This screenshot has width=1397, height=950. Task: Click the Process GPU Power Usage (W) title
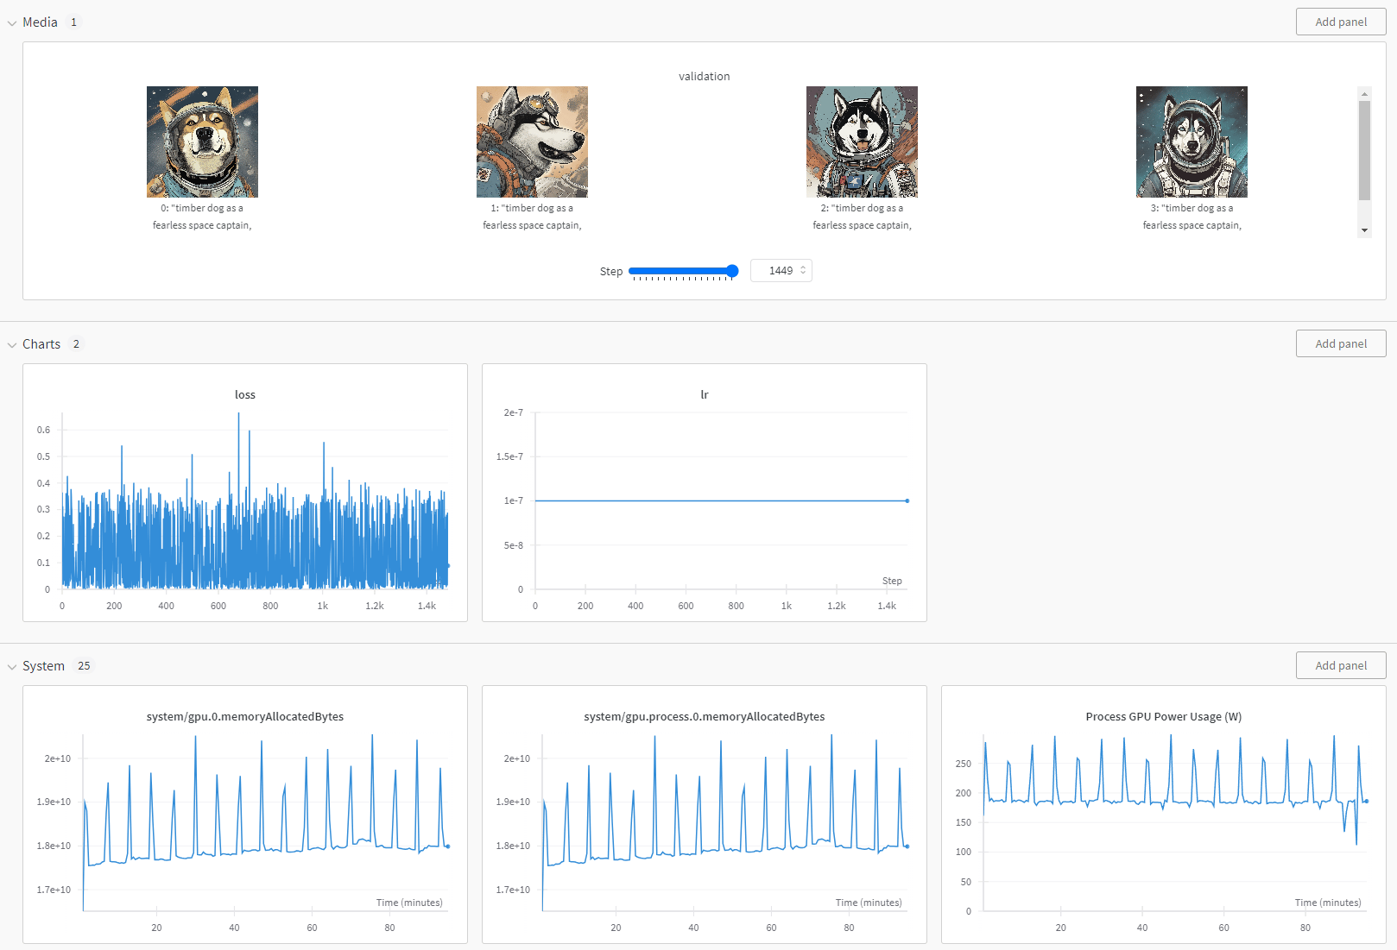click(x=1164, y=716)
